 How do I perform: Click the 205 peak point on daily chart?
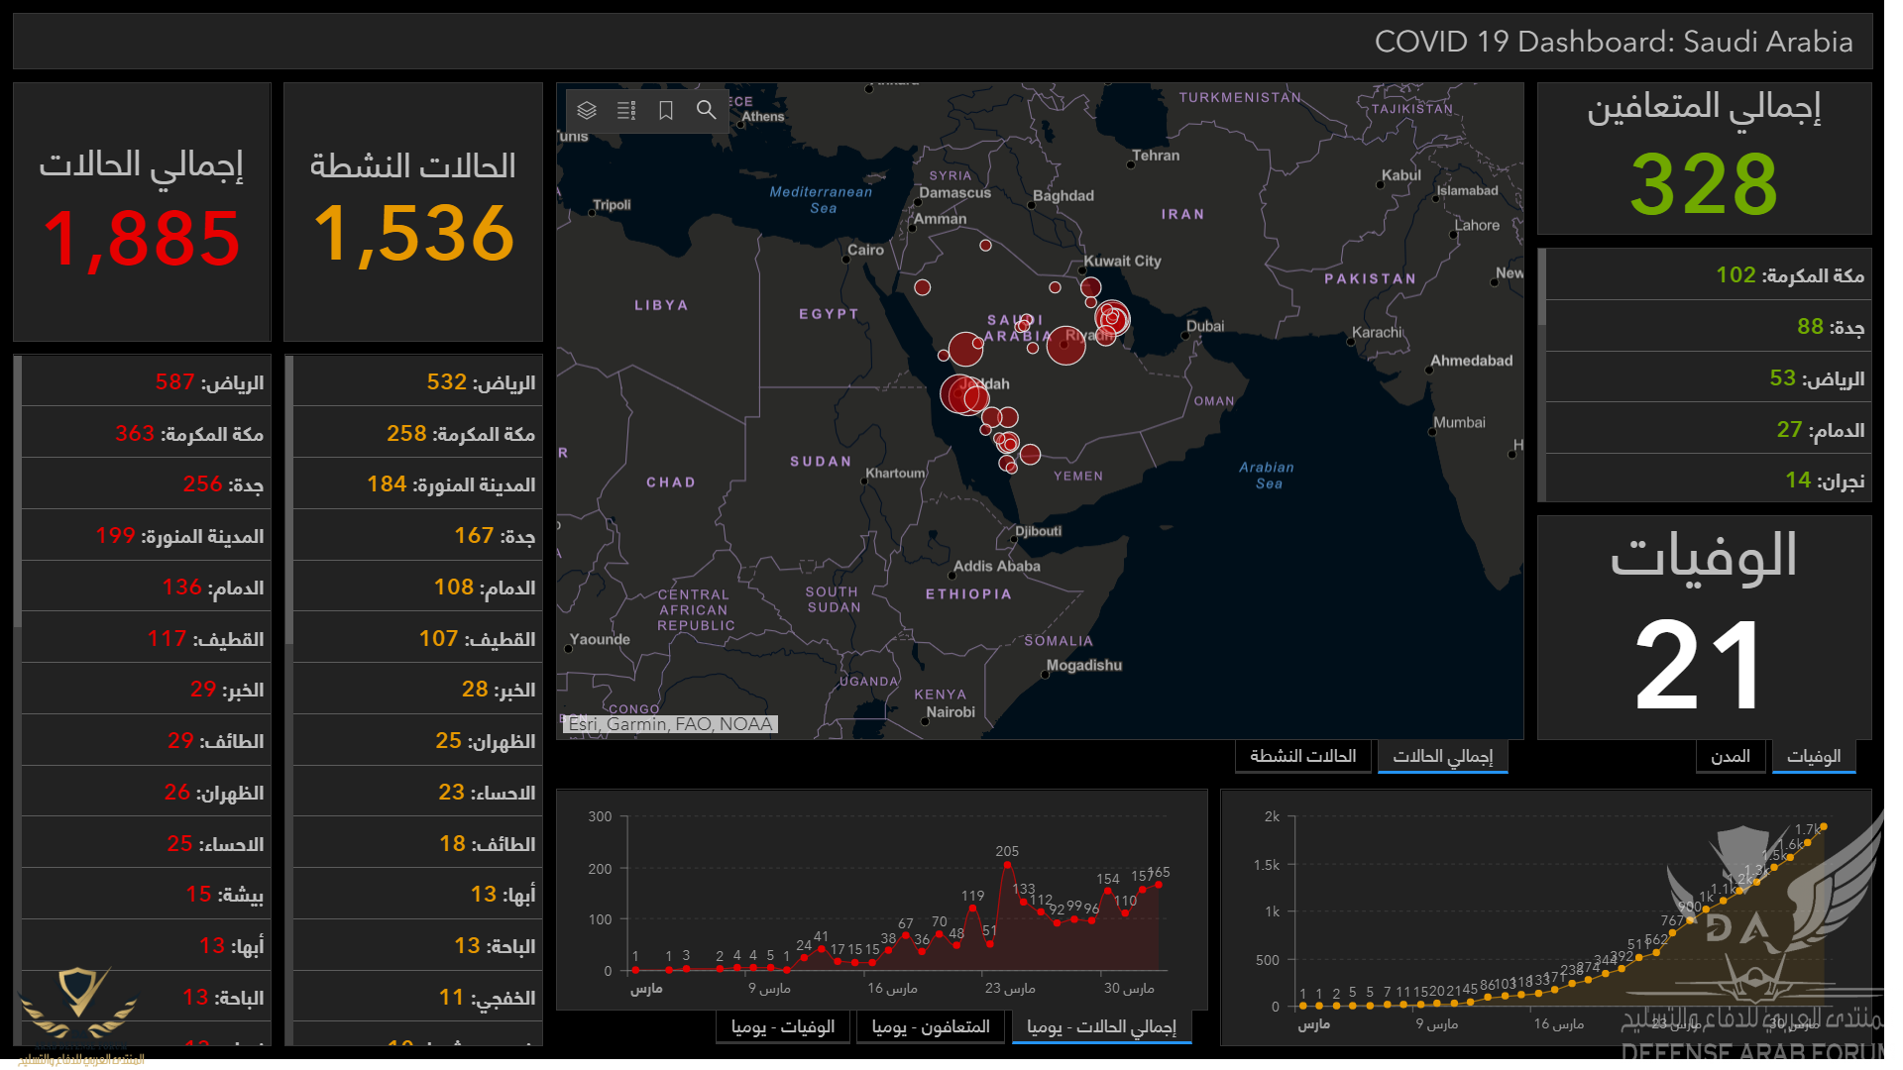point(1007,865)
